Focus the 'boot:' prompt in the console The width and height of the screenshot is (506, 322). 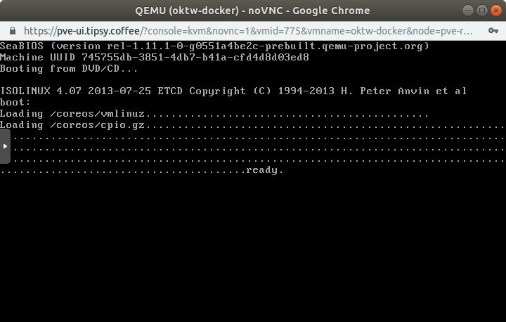click(x=15, y=103)
